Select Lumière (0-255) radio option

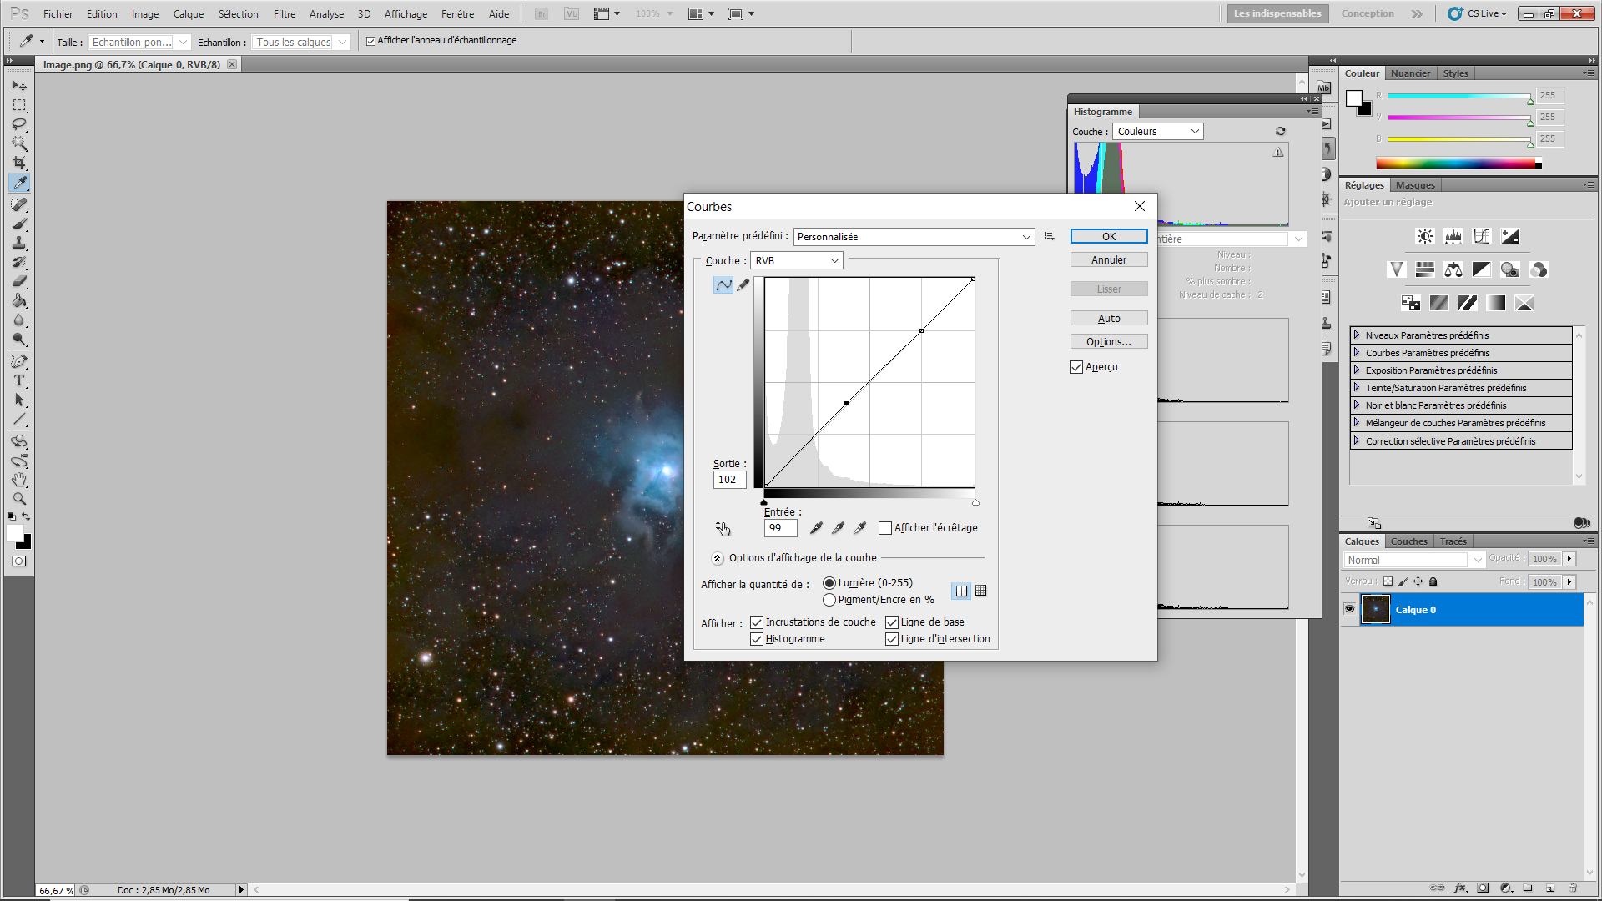coord(829,583)
